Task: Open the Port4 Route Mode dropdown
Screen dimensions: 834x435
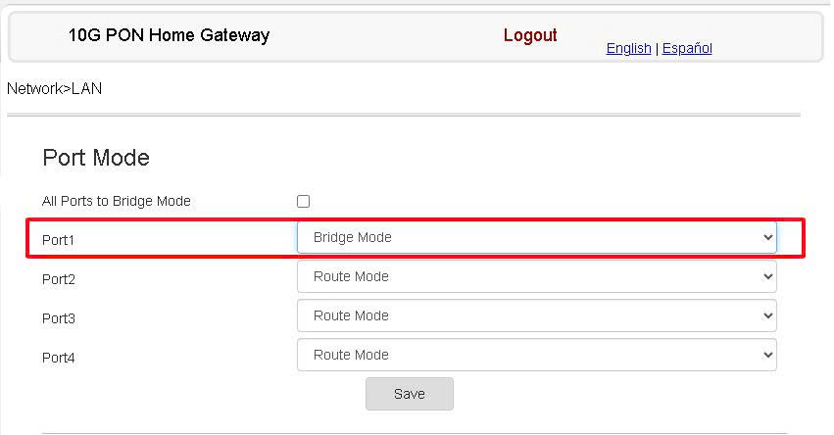Action: click(537, 355)
